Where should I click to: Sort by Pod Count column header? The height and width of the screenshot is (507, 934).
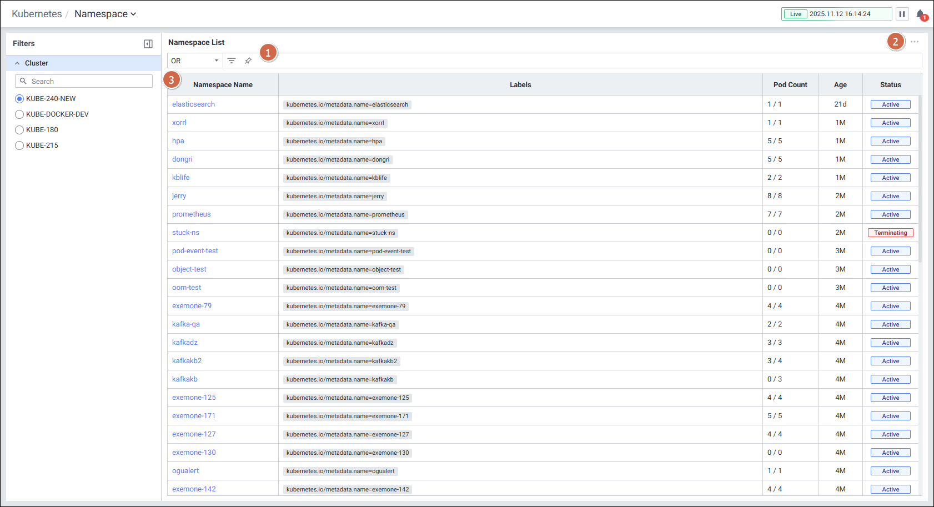click(x=790, y=85)
